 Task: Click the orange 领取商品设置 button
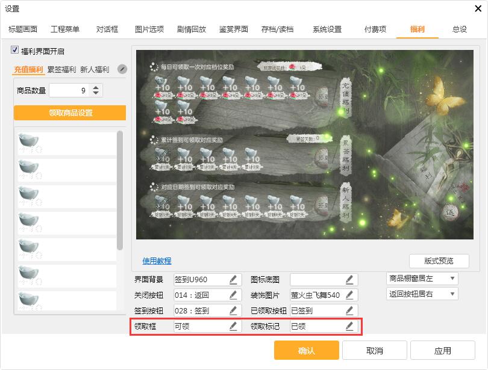click(x=70, y=113)
